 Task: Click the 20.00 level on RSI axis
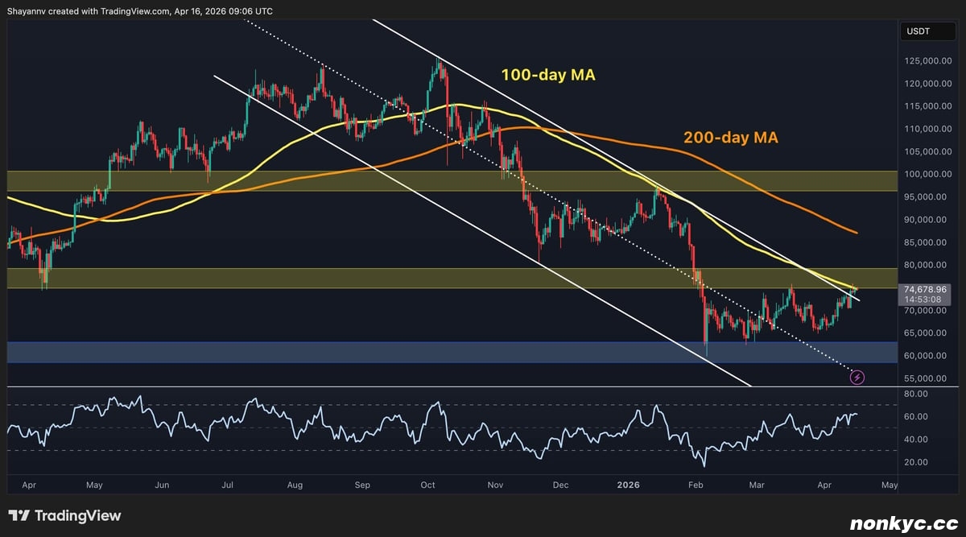(x=915, y=462)
